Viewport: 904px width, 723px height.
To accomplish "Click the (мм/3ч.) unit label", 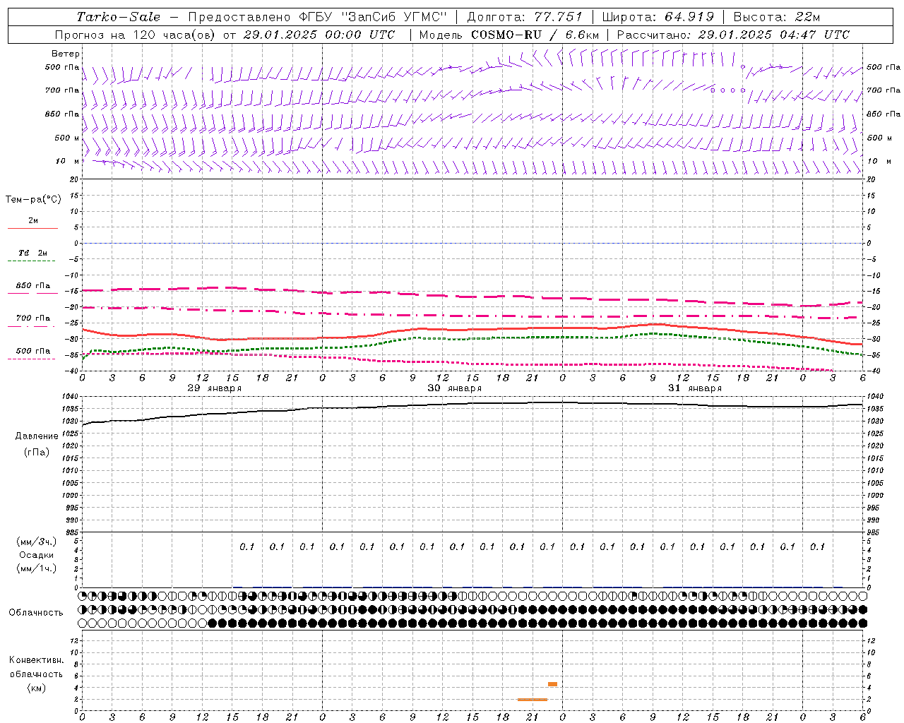I will click(x=37, y=542).
